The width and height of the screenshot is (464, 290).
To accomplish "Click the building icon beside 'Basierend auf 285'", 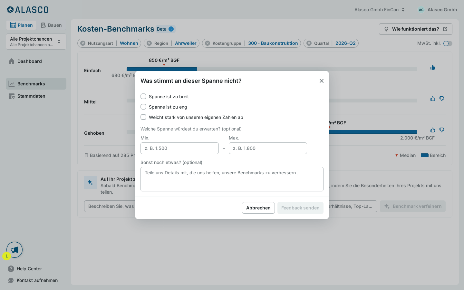I will coord(86,155).
